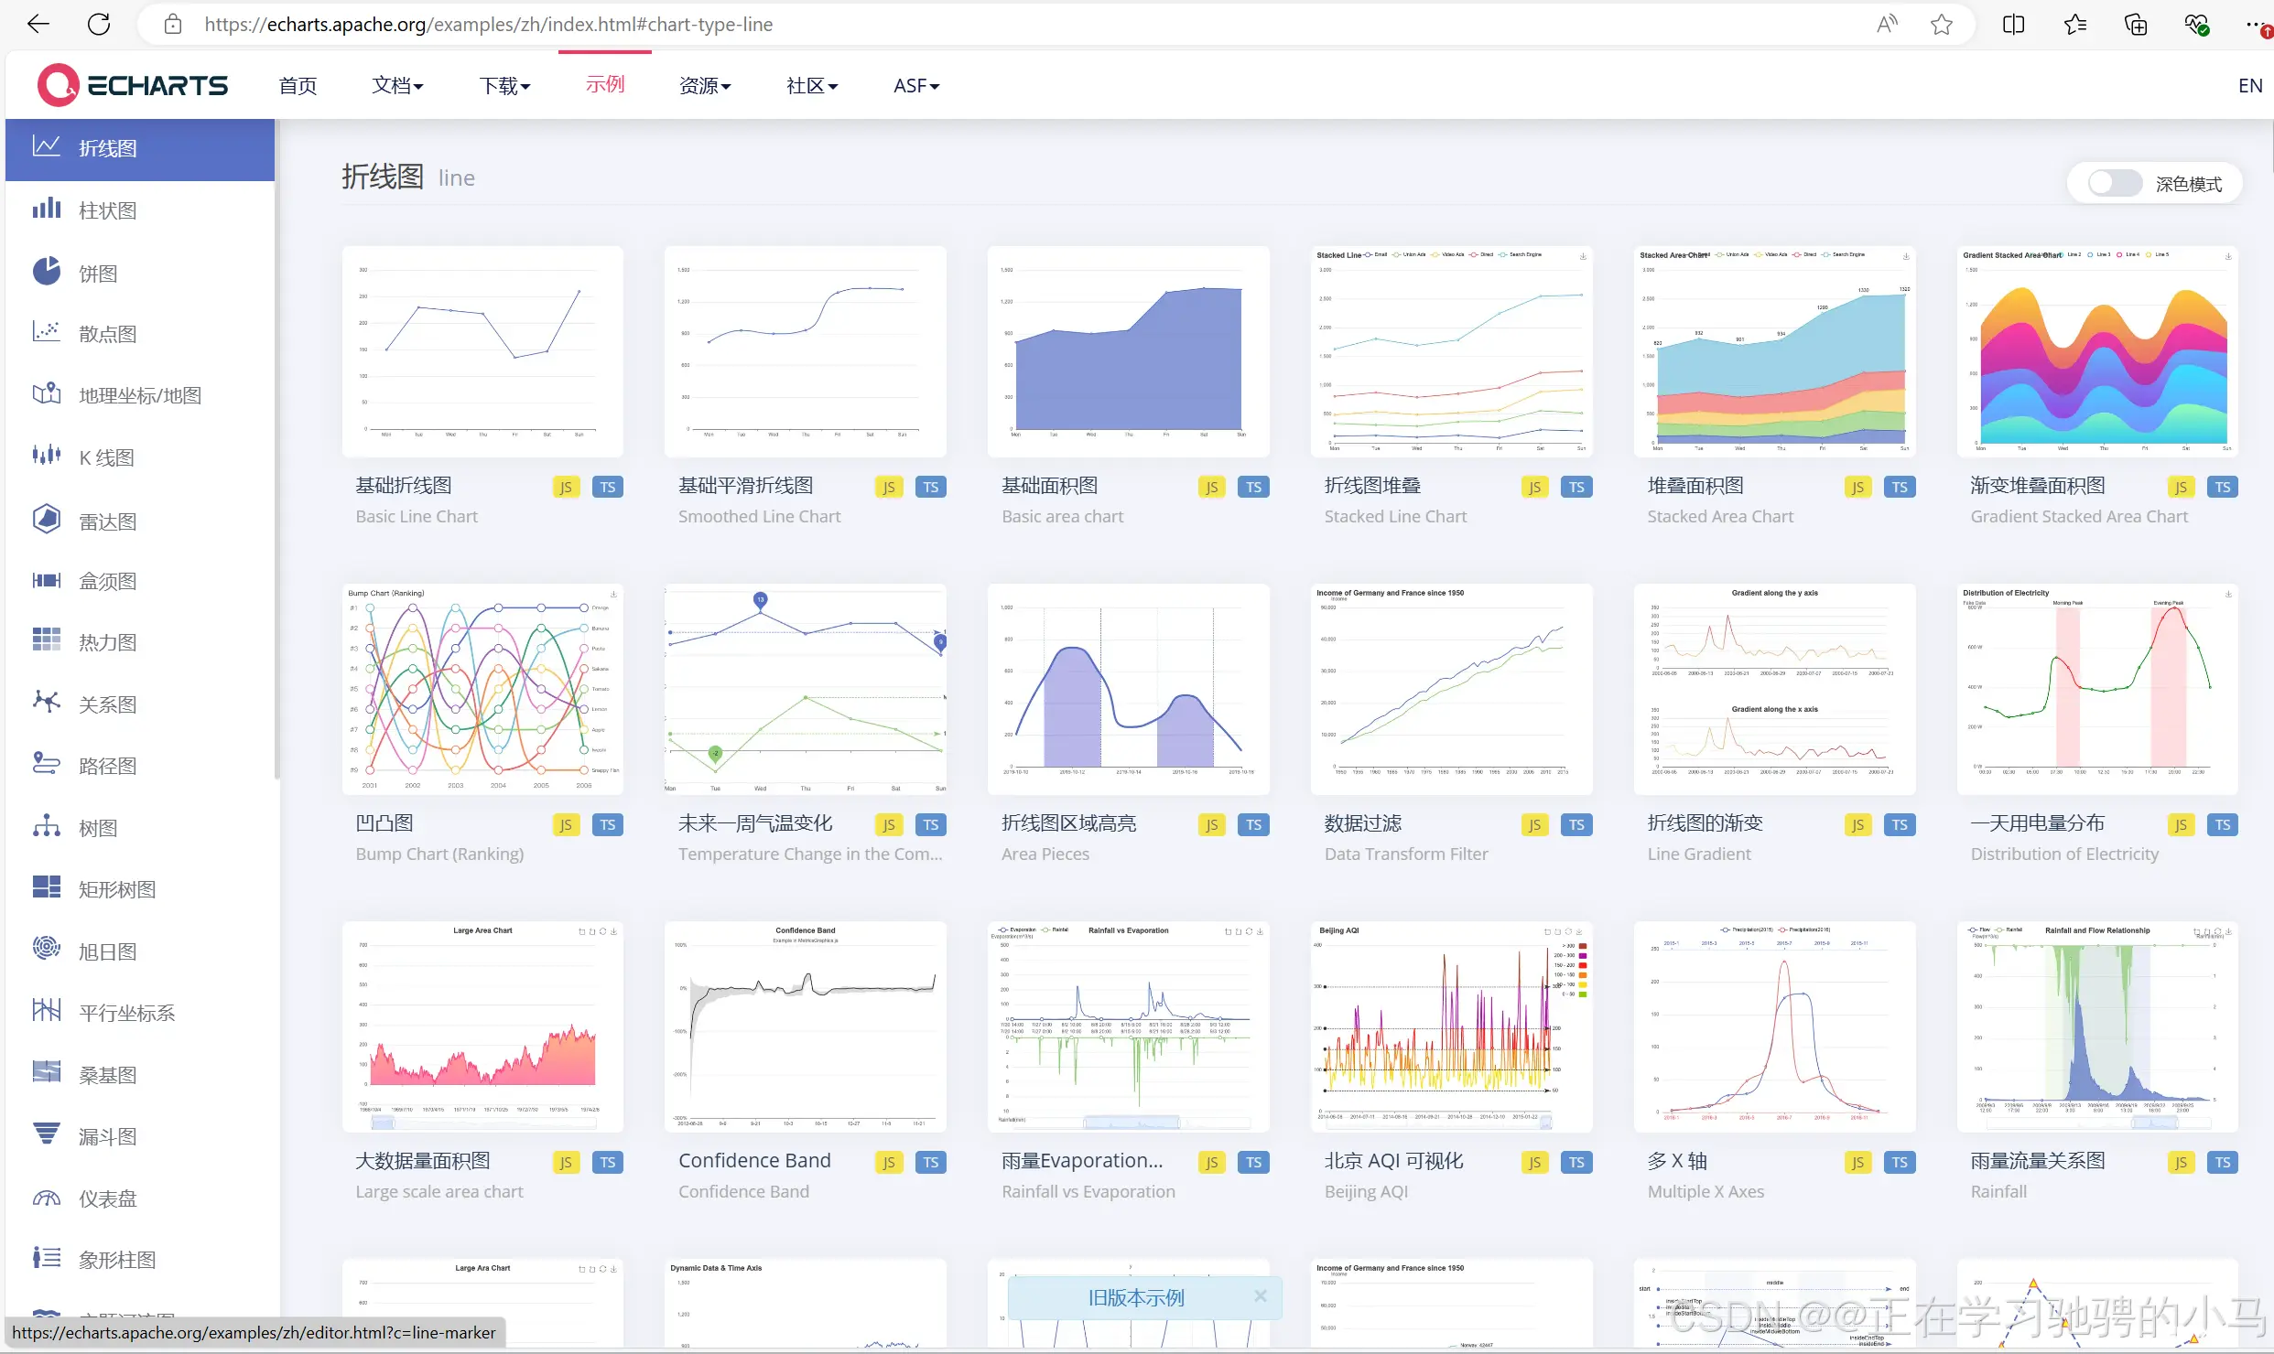Open the Confidence Band title link
The image size is (2274, 1354).
[x=754, y=1160]
